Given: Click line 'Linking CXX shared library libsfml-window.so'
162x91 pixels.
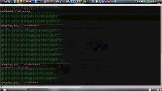Looking at the screenshot, I should (x=19, y=9).
